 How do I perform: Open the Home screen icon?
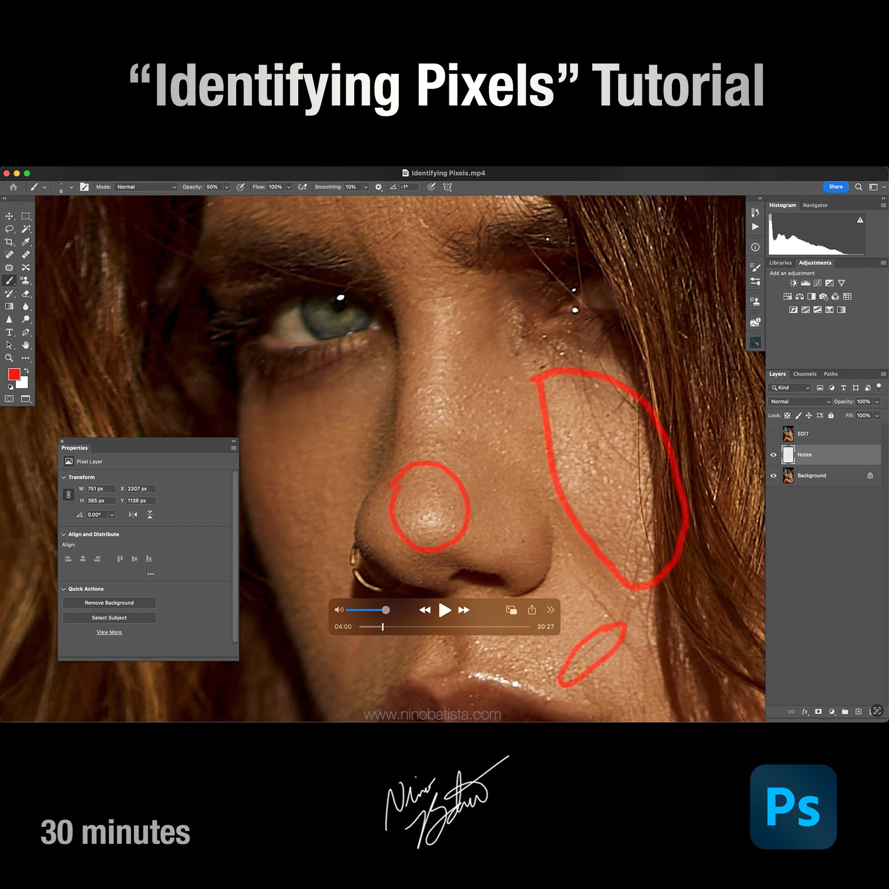(13, 187)
